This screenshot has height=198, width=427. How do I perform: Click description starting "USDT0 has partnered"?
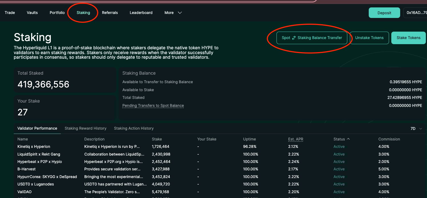pos(115,184)
